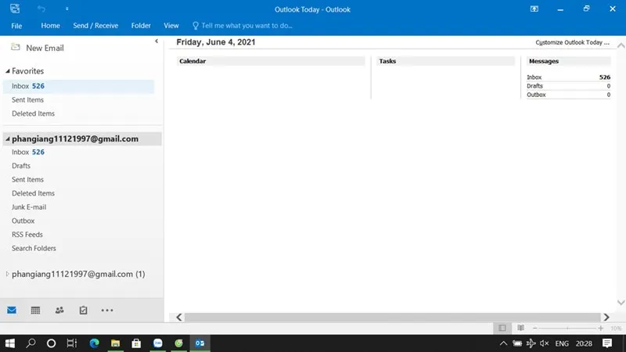Screen dimensions: 626x352
Task: Open more navigation options (three dots)
Action: (107, 310)
